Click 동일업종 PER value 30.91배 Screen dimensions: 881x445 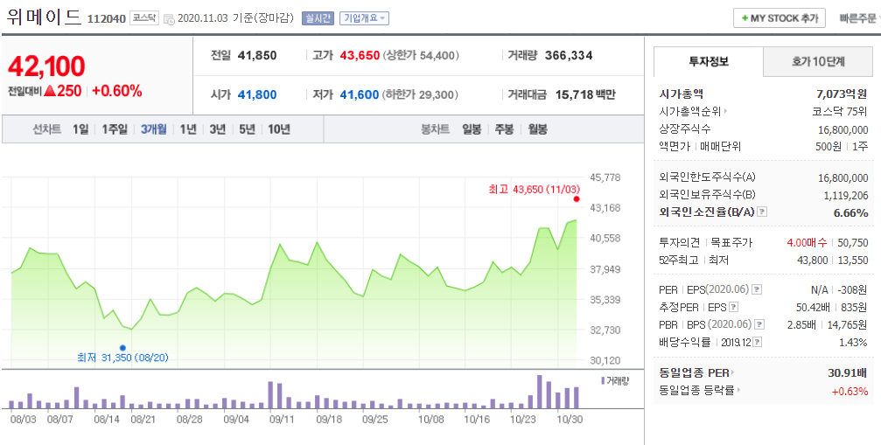coord(848,372)
